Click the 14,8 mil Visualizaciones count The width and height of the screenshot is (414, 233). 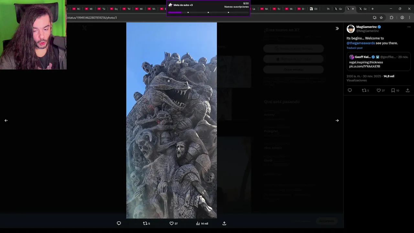click(389, 76)
